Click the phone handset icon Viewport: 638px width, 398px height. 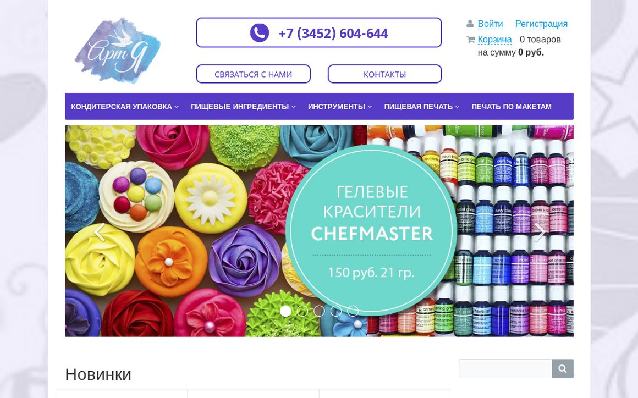click(260, 33)
